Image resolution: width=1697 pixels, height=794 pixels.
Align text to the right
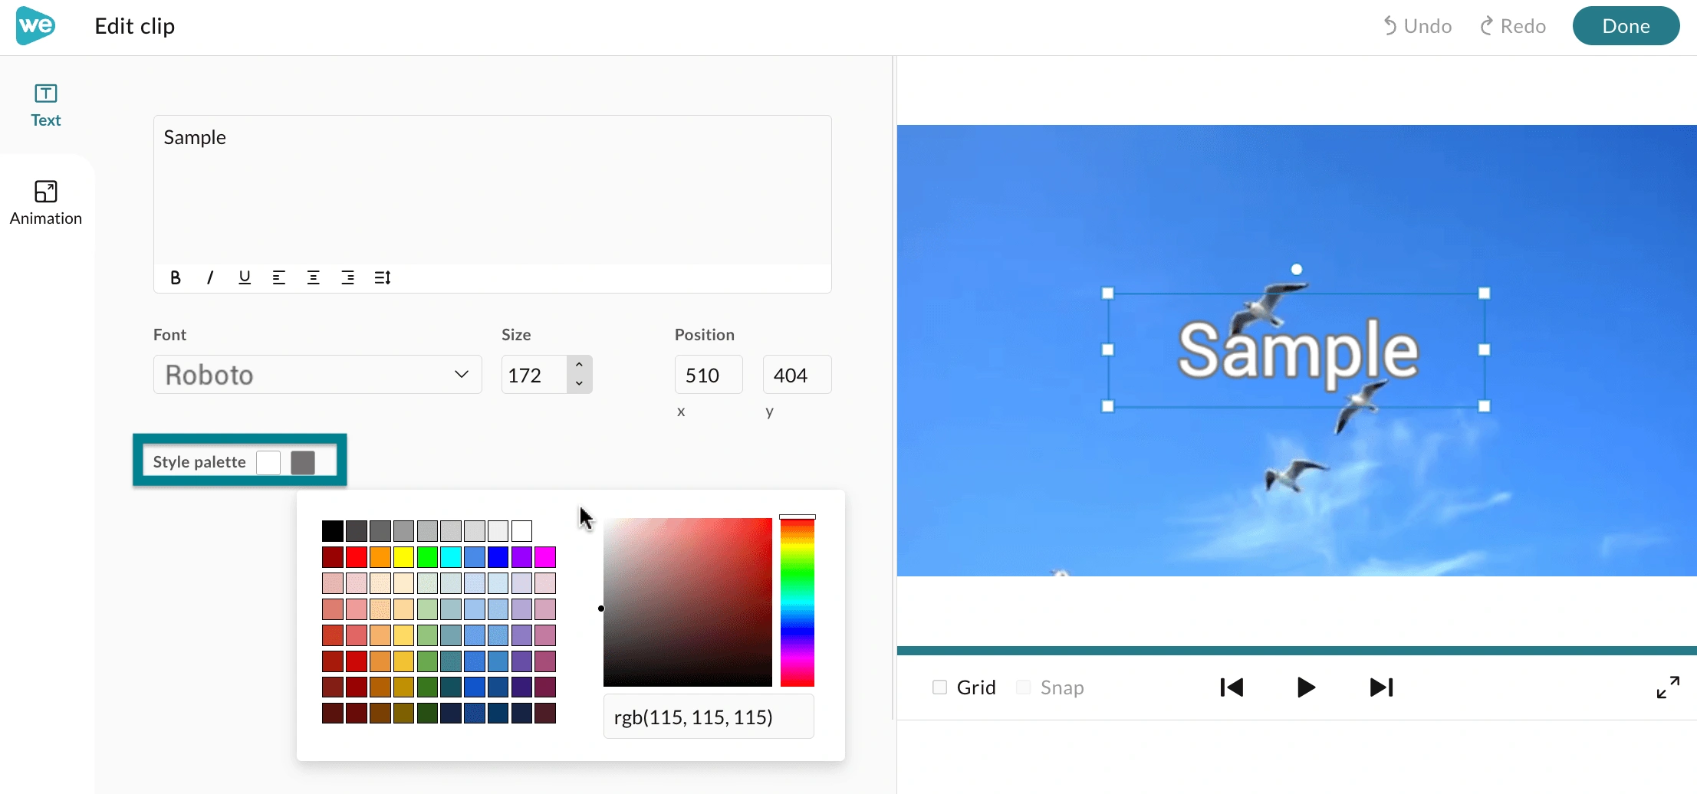(x=347, y=277)
